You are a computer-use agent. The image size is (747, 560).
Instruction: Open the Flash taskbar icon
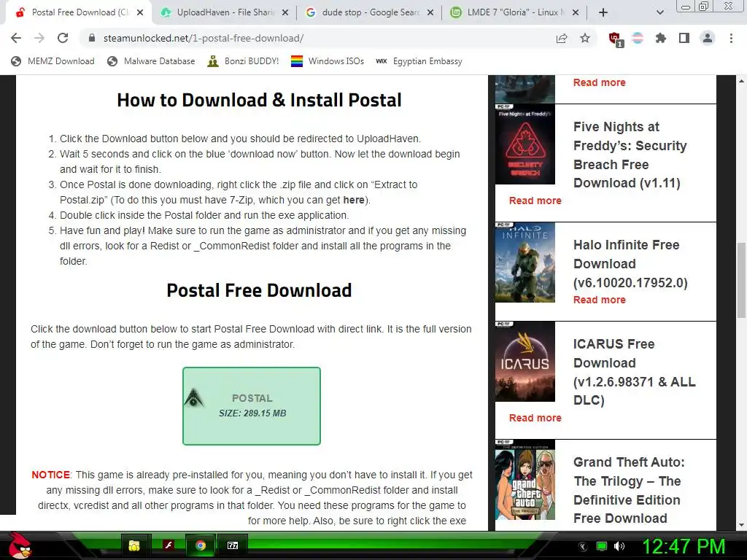click(x=169, y=545)
